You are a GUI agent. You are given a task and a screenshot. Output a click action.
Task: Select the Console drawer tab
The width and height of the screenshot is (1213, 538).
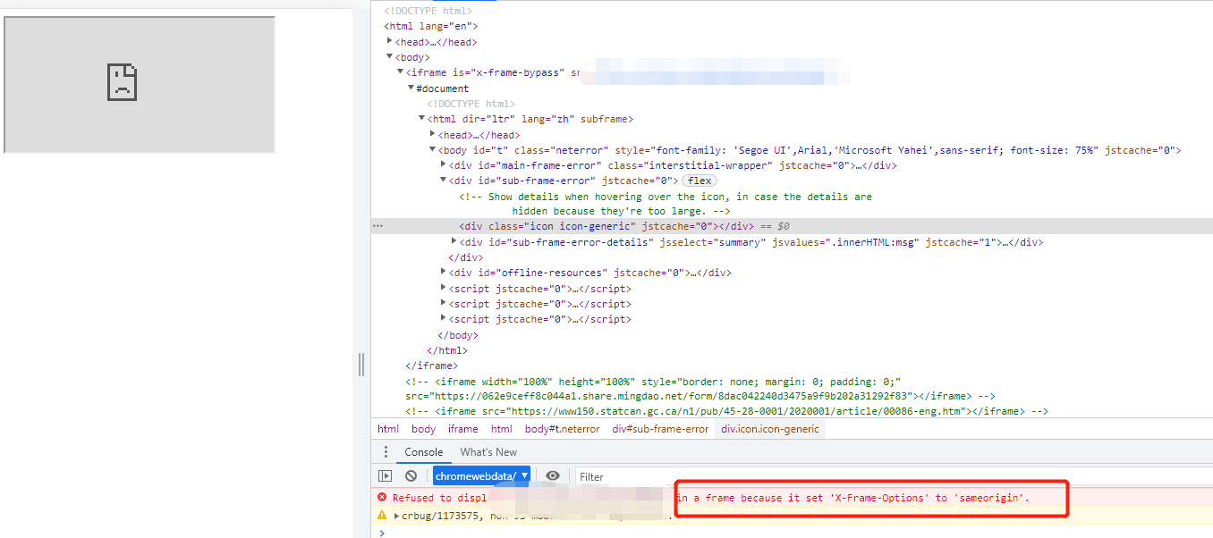tap(423, 452)
